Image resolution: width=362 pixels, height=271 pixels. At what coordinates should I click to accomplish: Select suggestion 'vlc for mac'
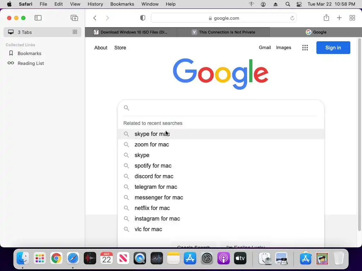(221, 229)
